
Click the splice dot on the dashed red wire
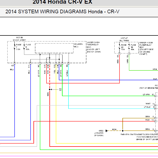[49, 89]
